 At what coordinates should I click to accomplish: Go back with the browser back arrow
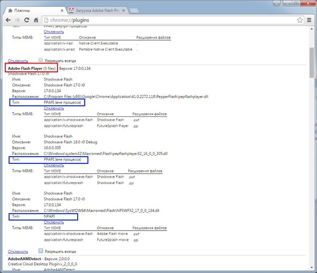[x=8, y=20]
